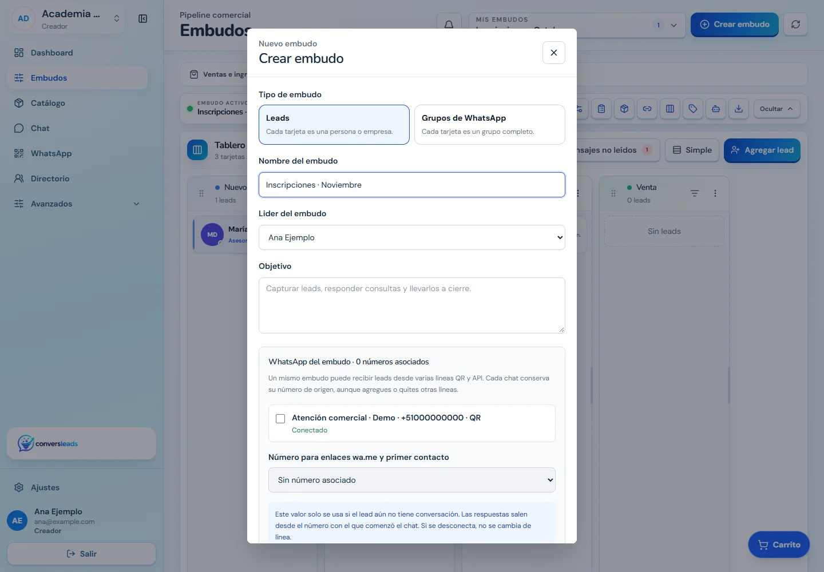Click the Dashboard grid icon
This screenshot has height=572, width=824.
pos(19,53)
